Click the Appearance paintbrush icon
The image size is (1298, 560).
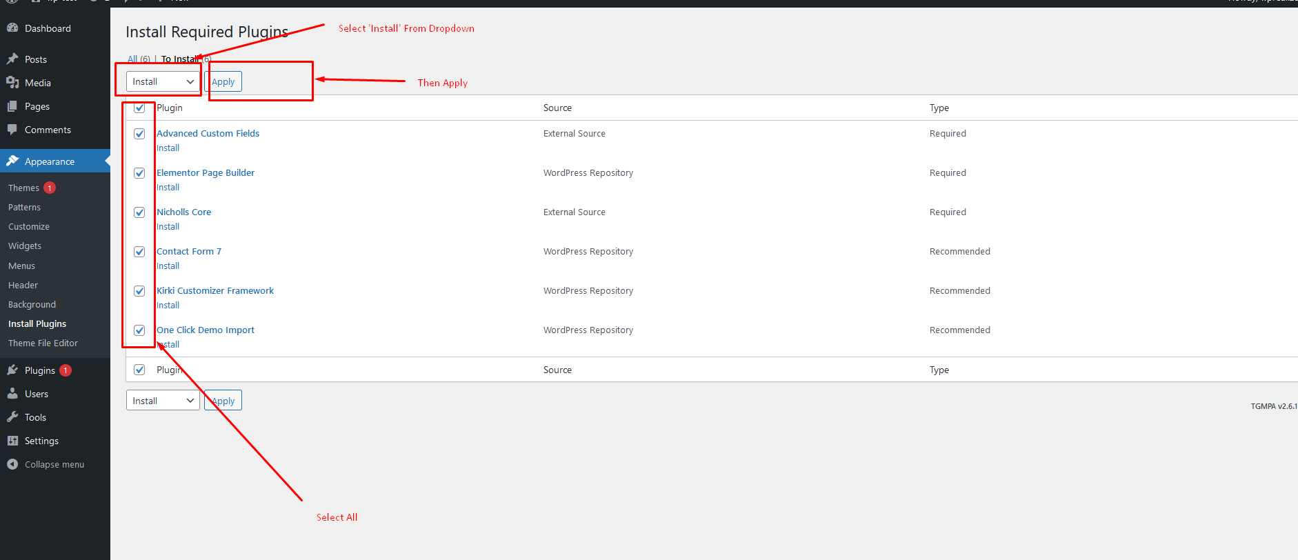[x=12, y=161]
